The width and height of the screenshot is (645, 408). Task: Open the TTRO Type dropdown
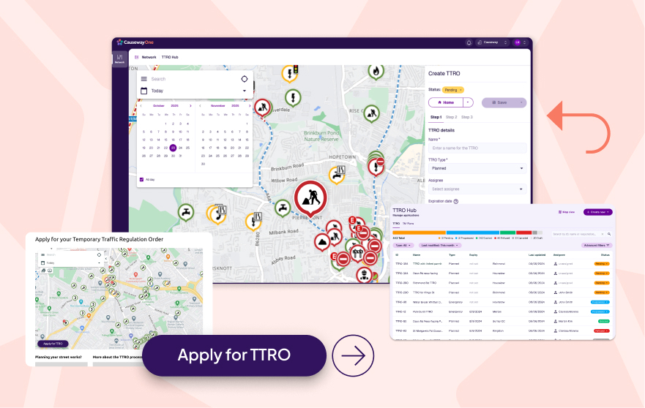(477, 168)
